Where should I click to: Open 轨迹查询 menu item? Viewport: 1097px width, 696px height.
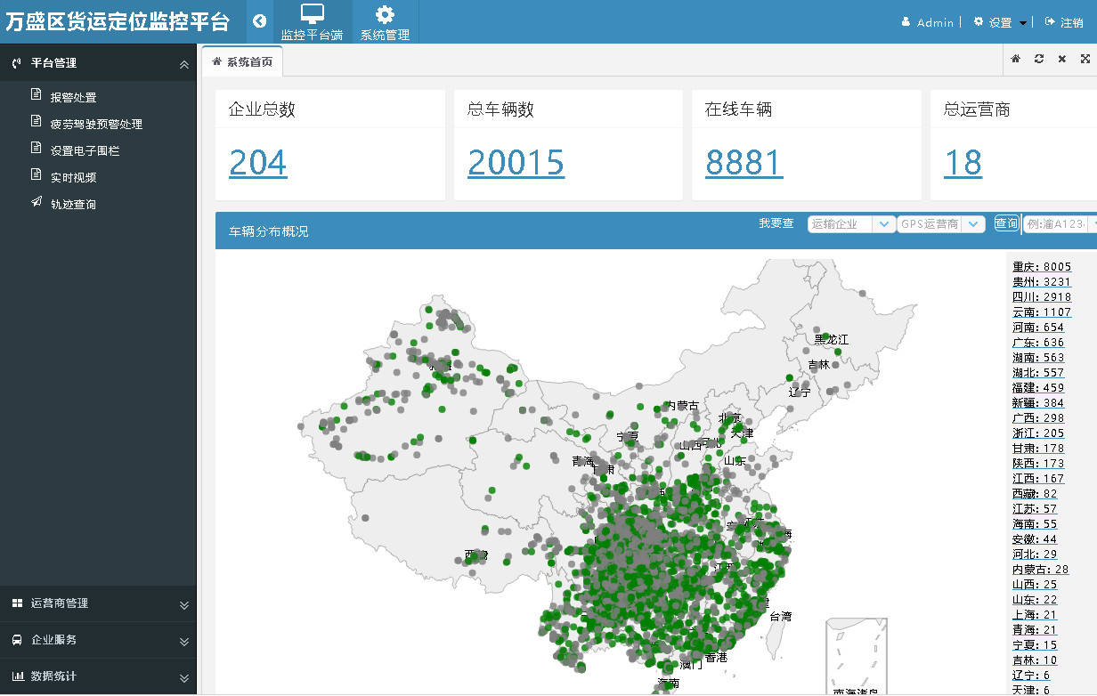coord(73,204)
